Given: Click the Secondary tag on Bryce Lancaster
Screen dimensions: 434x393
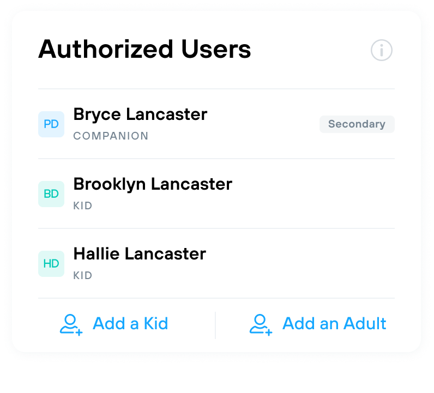Looking at the screenshot, I should click(x=357, y=124).
